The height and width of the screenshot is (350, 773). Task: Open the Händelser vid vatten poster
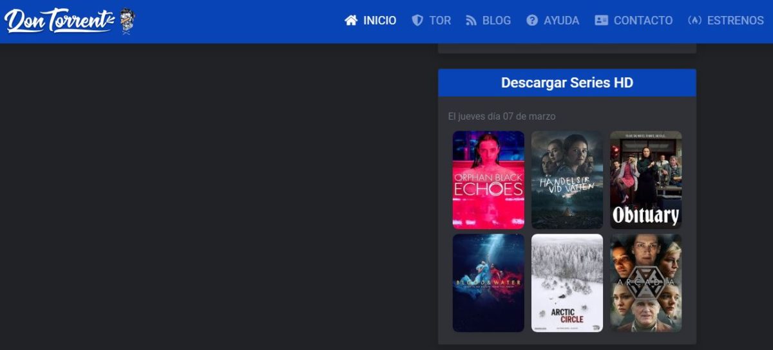pos(567,180)
